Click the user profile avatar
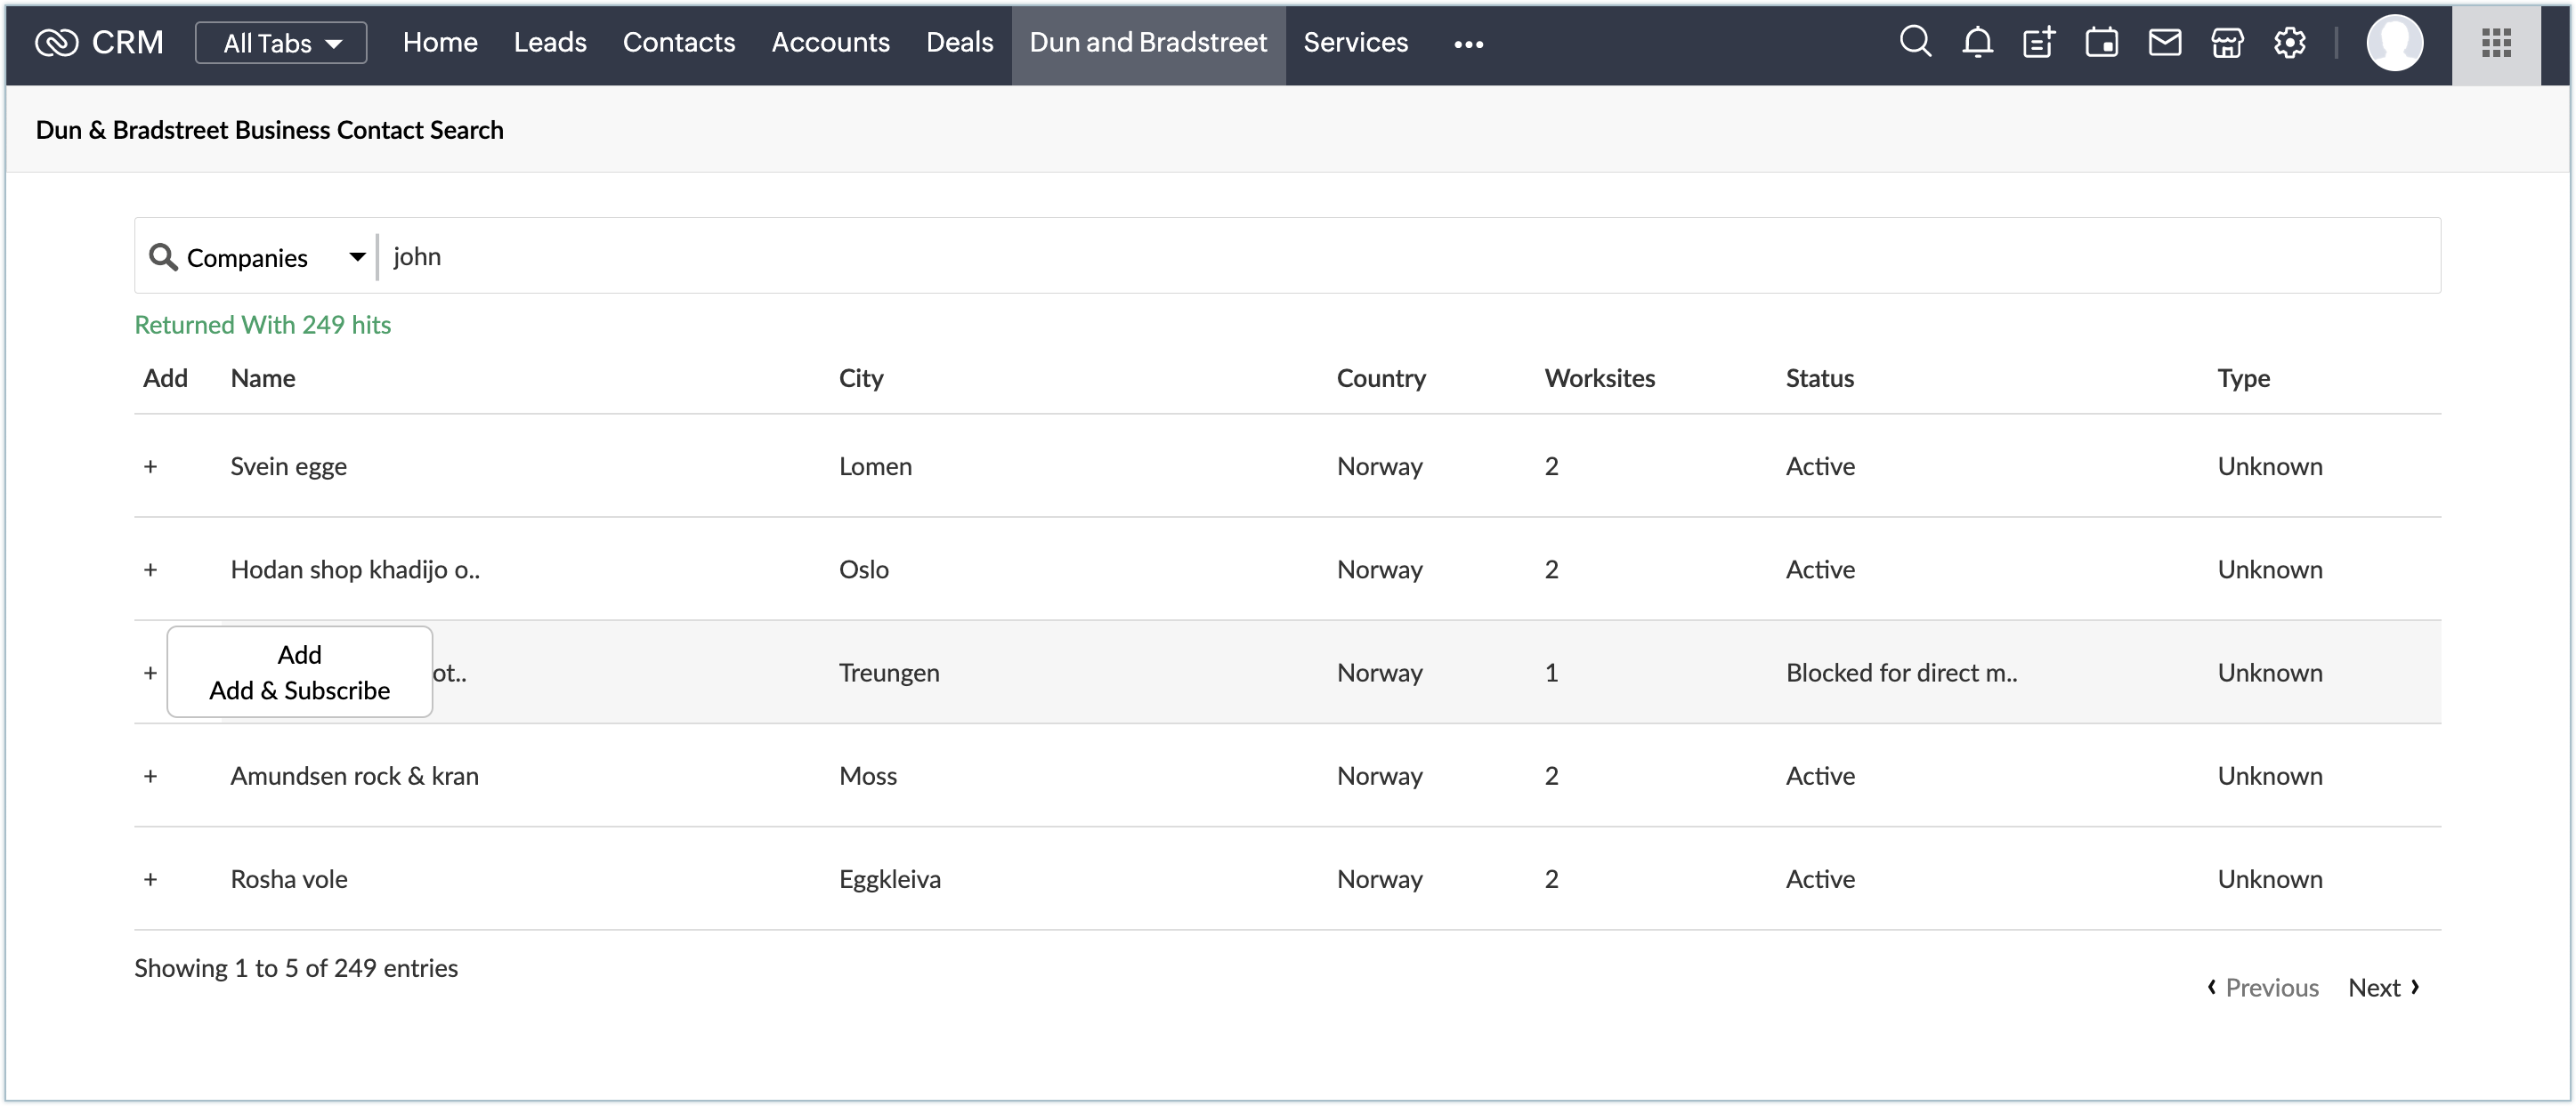The height and width of the screenshot is (1106, 2576). pos(2394,42)
